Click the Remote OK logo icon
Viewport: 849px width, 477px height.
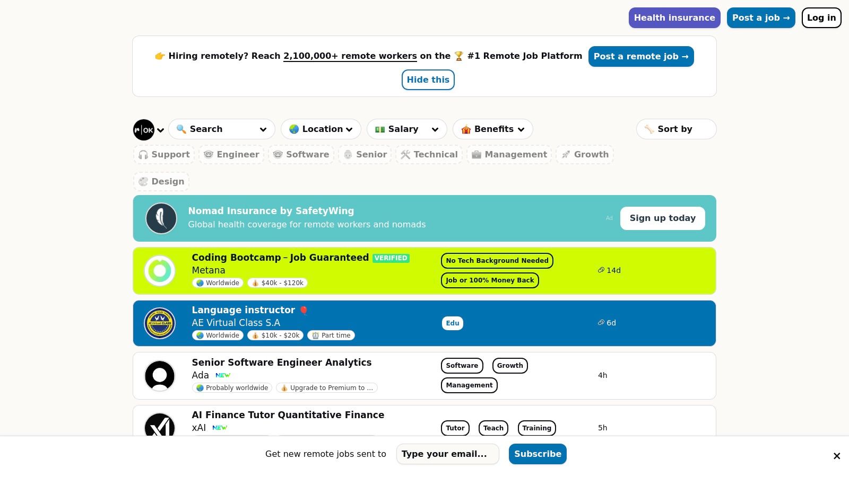pos(144,130)
